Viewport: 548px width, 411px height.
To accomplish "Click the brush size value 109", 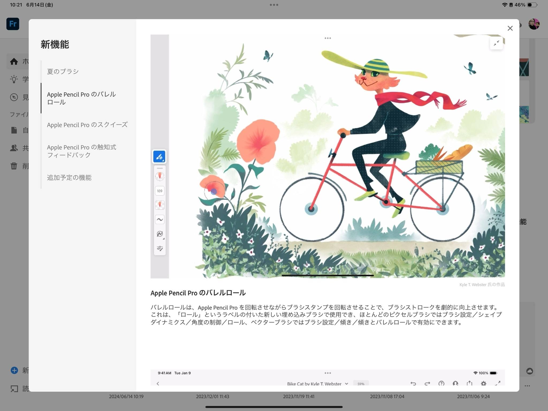I will 160,191.
